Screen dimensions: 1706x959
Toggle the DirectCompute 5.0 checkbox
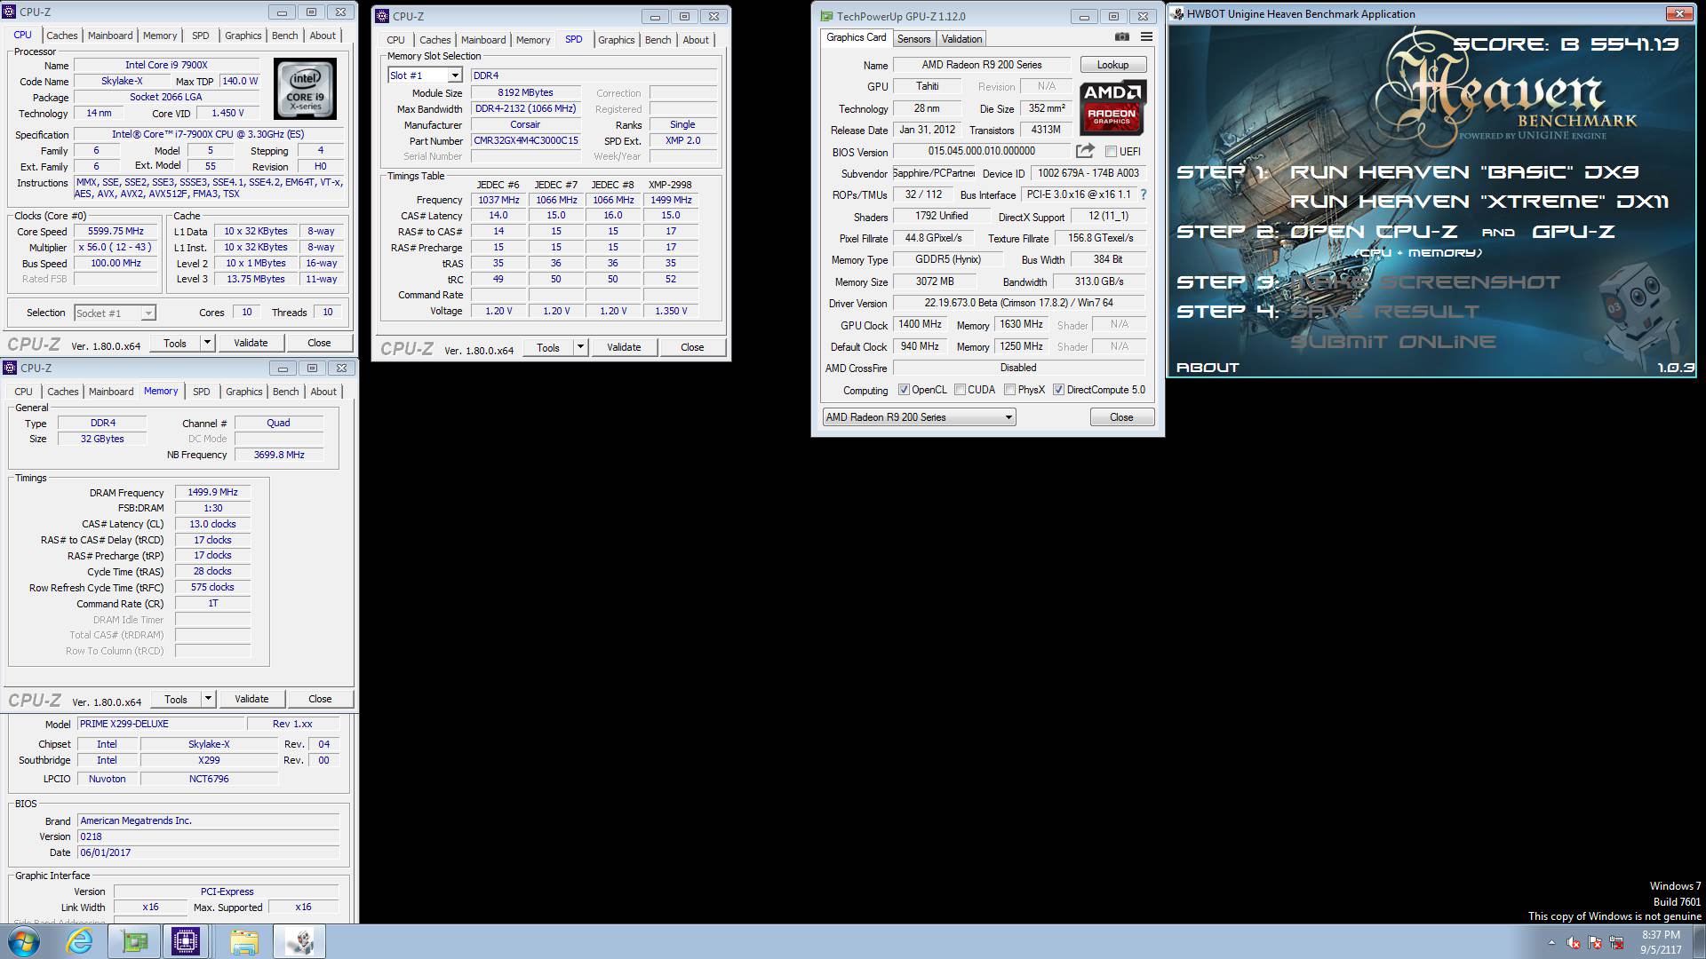click(1058, 390)
